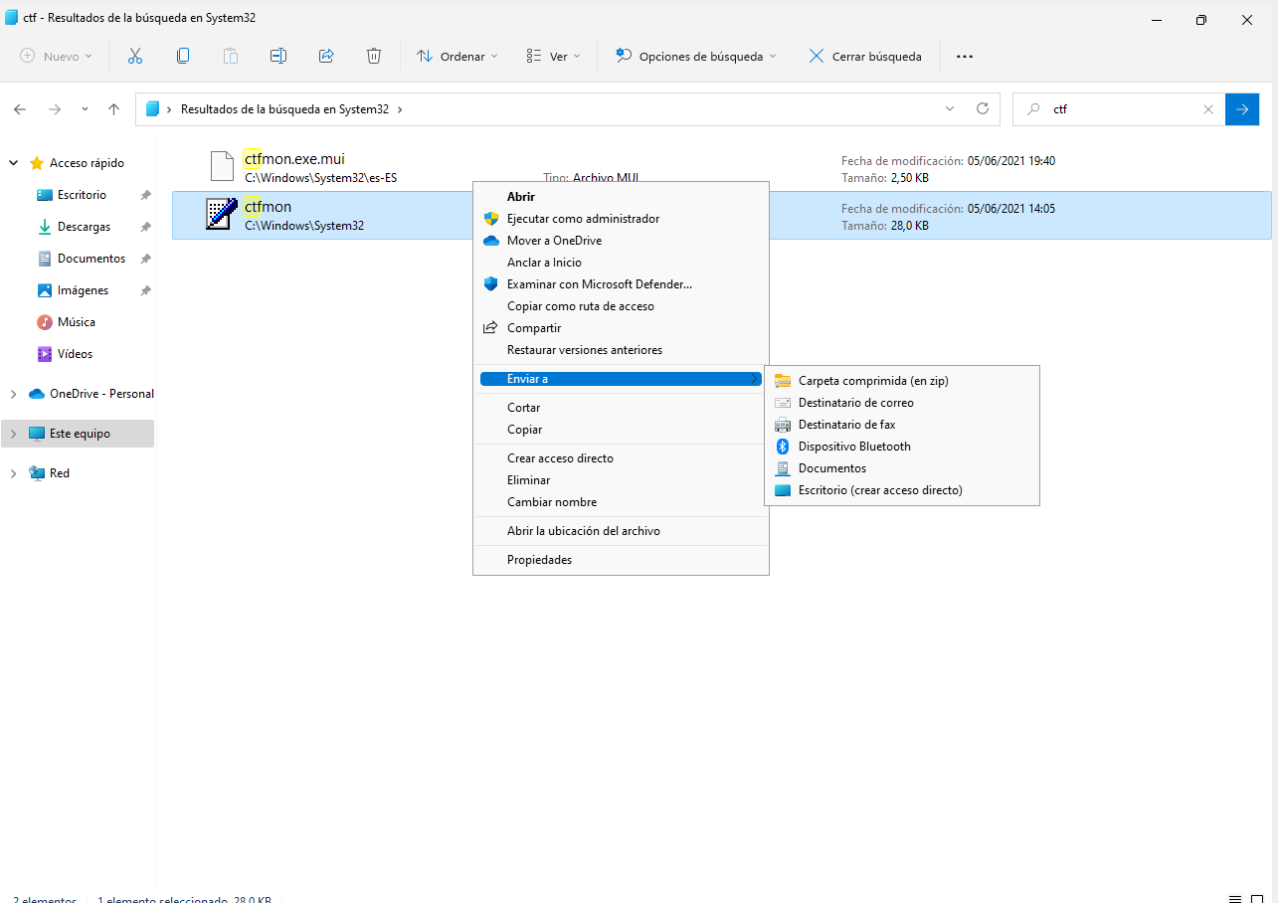Screen dimensions: 1278x903
Task: Collapse Acceso rápido in the sidebar
Action: pyautogui.click(x=13, y=162)
